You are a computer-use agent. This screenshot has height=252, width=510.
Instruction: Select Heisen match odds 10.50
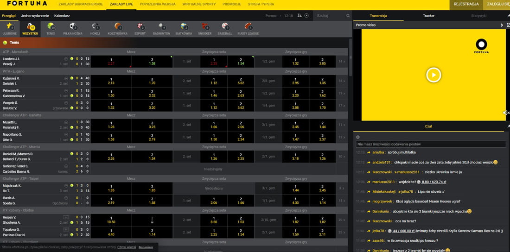[x=111, y=220]
